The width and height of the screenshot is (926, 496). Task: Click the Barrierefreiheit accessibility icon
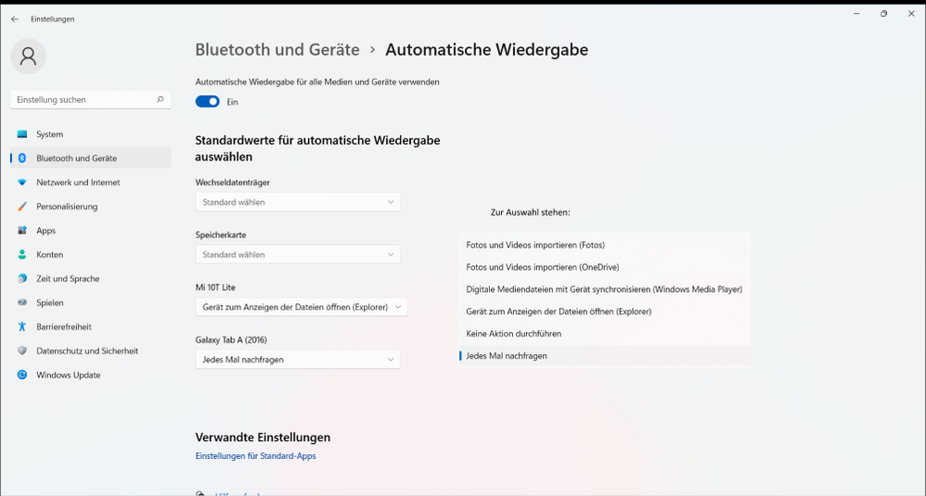pyautogui.click(x=22, y=327)
